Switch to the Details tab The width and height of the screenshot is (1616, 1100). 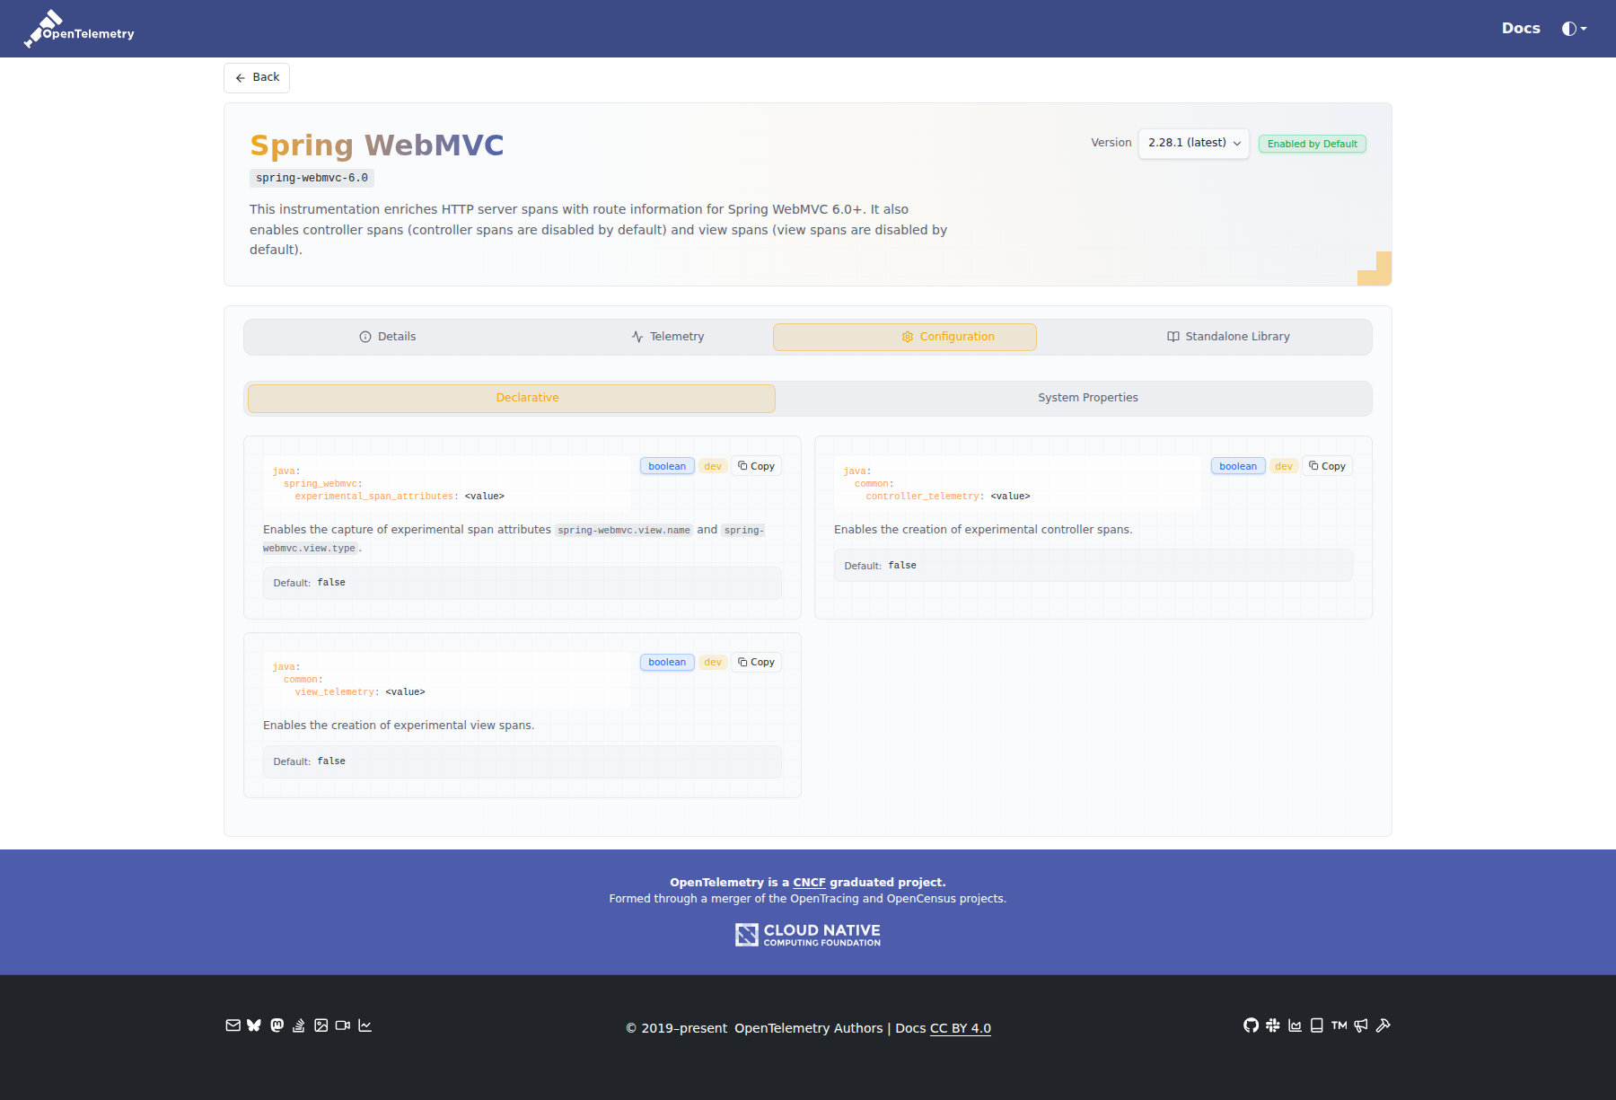(387, 337)
